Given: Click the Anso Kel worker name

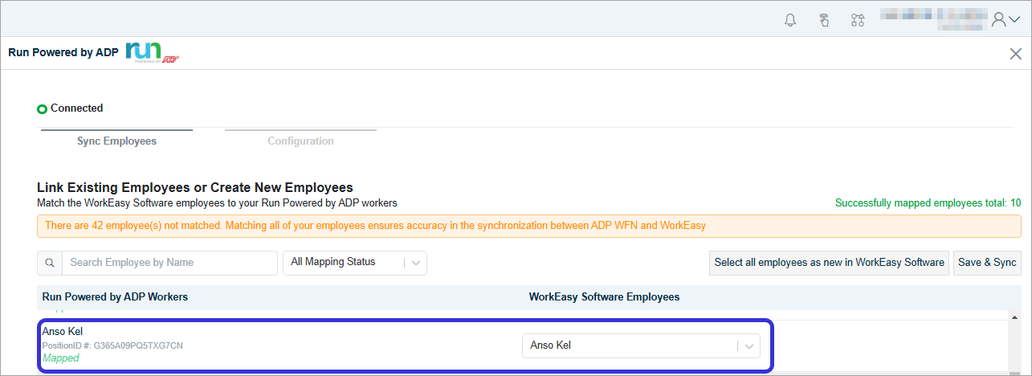Looking at the screenshot, I should click(x=63, y=332).
